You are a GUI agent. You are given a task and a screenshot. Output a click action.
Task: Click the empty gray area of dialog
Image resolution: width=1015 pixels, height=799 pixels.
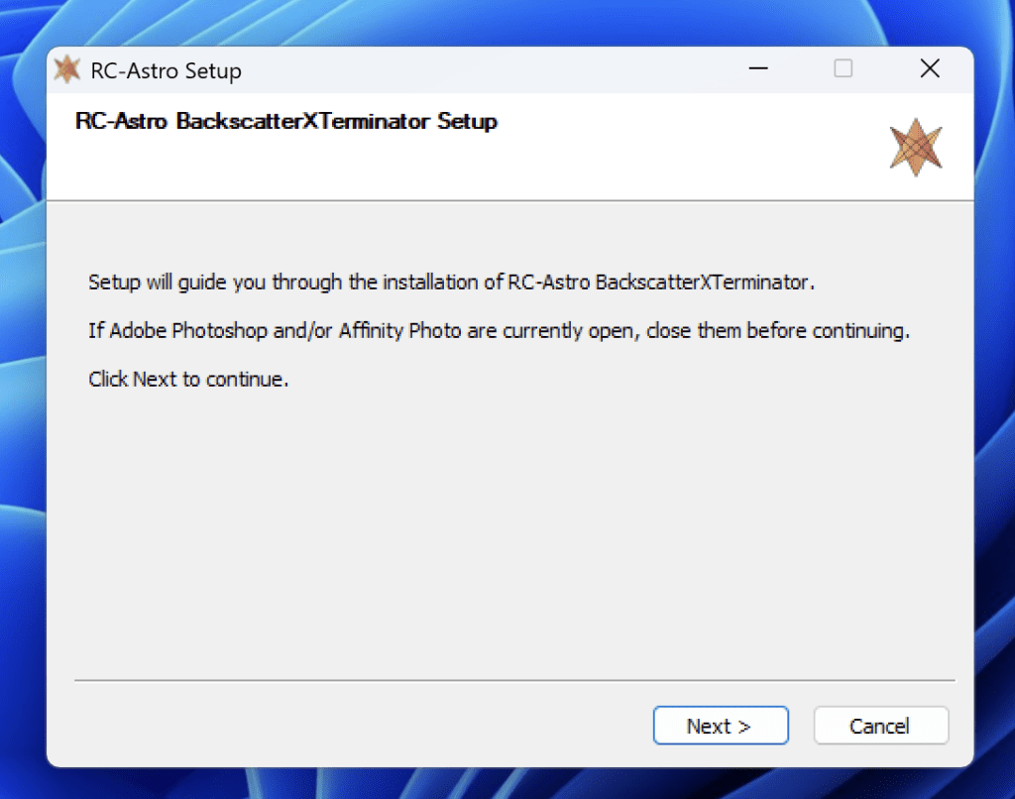(510, 531)
